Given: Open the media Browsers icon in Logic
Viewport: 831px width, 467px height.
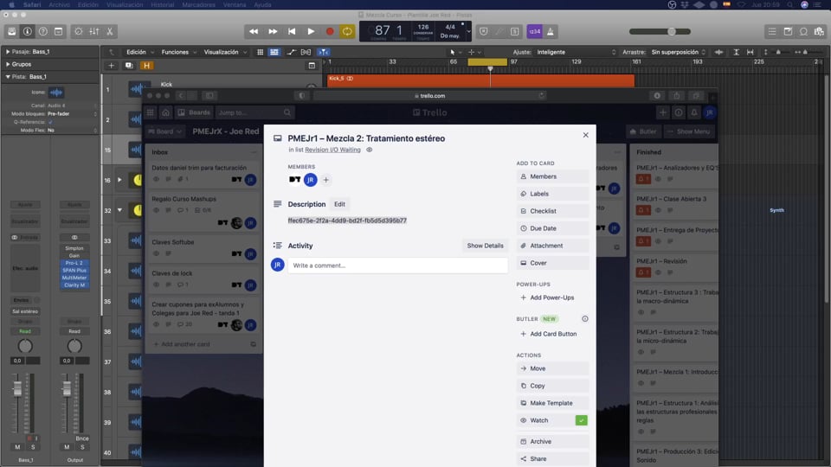Looking at the screenshot, I should 819,31.
